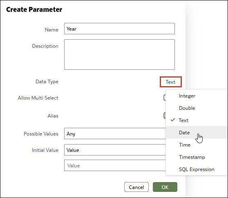Viewport: 228px width, 198px height.
Task: Select Double from the data type menu
Action: (196, 108)
